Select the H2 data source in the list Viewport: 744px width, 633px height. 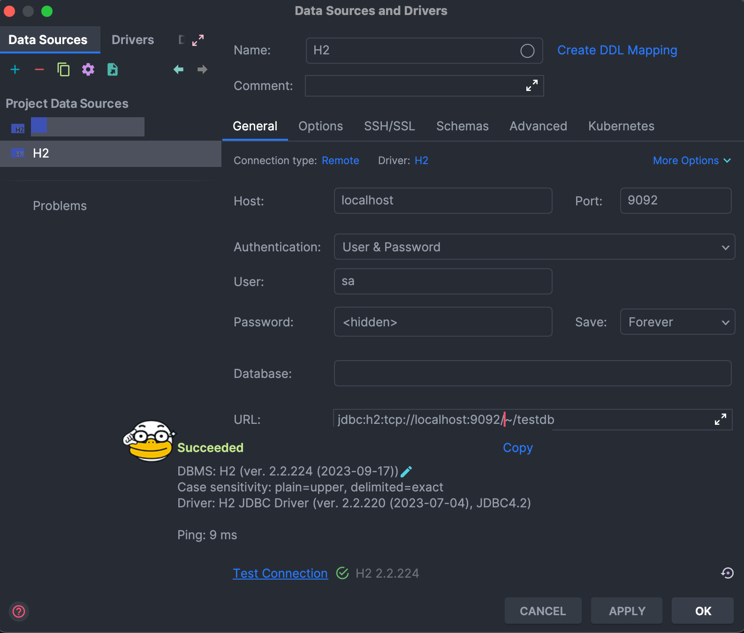click(x=111, y=153)
